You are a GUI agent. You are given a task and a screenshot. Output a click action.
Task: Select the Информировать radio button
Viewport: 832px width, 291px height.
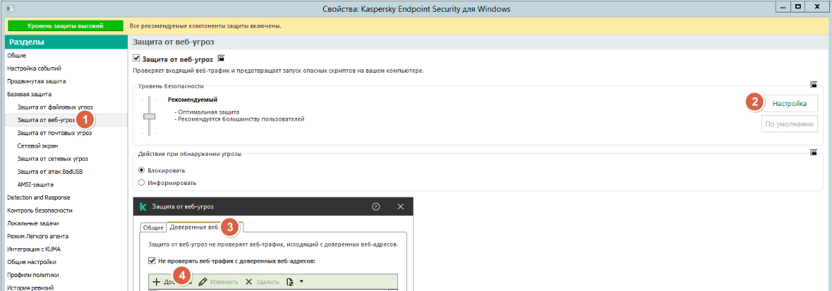click(x=142, y=183)
